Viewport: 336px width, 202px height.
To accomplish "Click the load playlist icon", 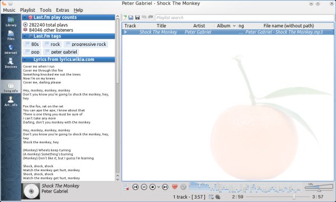I will 131,17.
